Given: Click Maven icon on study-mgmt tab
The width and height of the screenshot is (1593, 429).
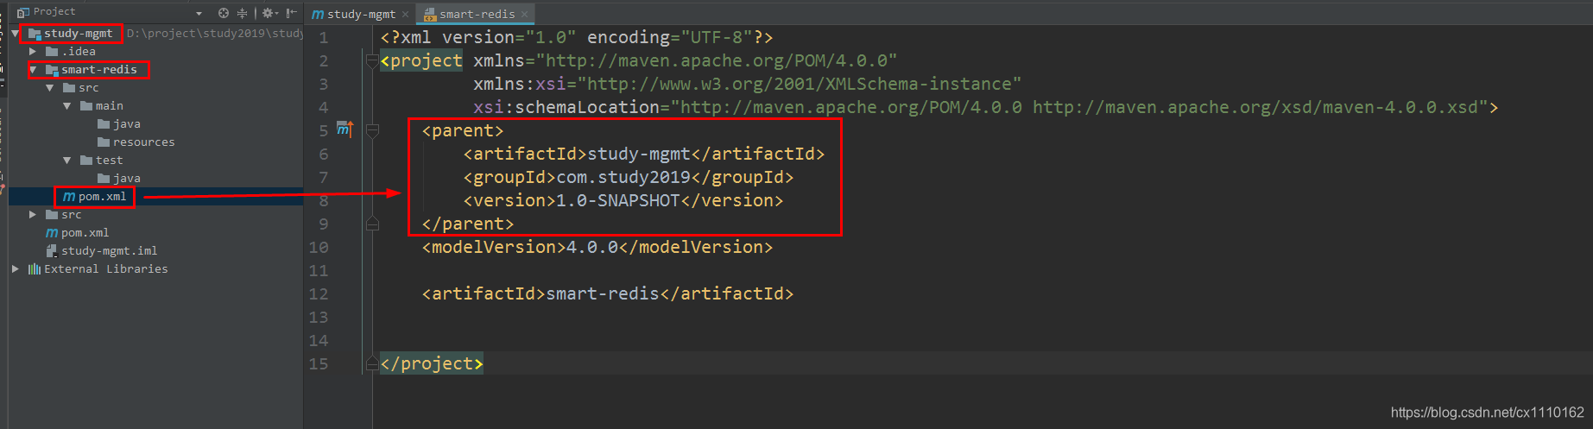Looking at the screenshot, I should click(318, 15).
